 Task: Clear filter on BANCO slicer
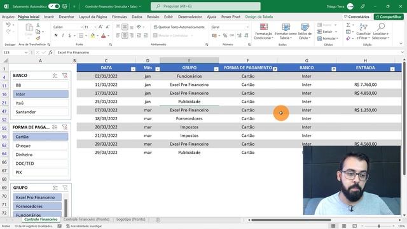65,76
